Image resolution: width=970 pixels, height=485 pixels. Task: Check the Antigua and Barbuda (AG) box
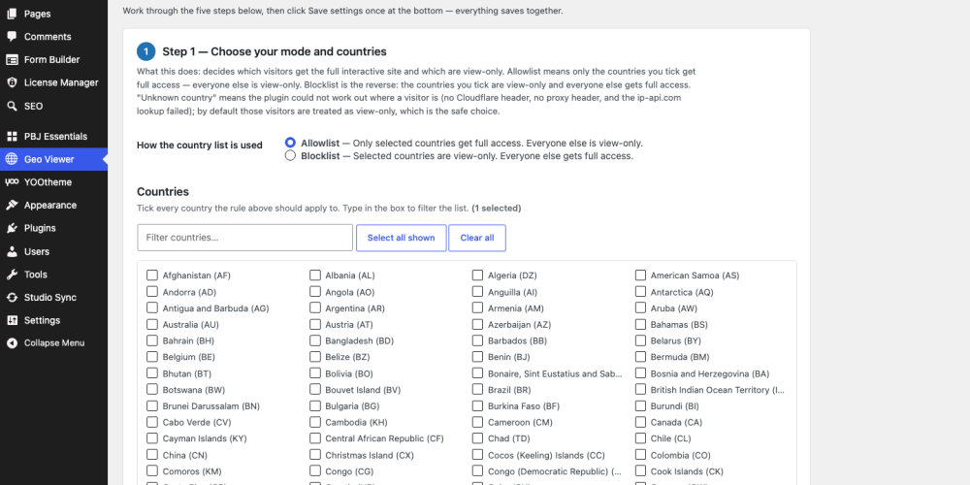pyautogui.click(x=152, y=308)
